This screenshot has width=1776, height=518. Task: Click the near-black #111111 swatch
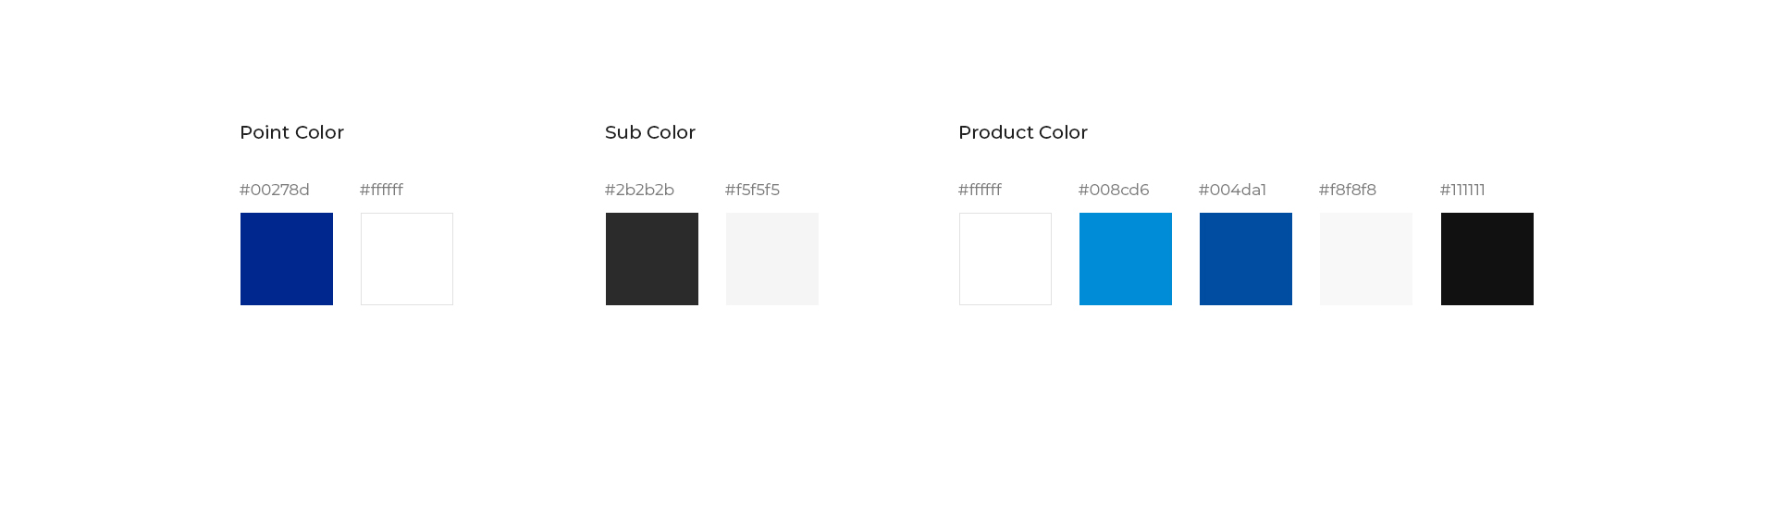1487,259
